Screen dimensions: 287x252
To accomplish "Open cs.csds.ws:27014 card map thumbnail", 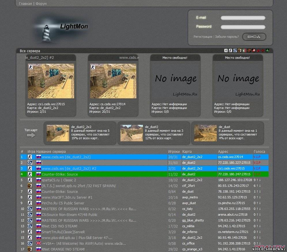I will point(113,81).
